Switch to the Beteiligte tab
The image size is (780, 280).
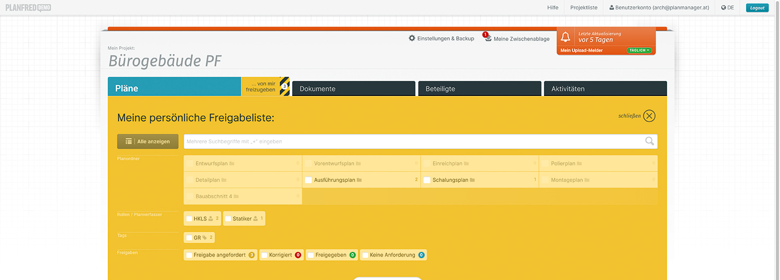(479, 89)
